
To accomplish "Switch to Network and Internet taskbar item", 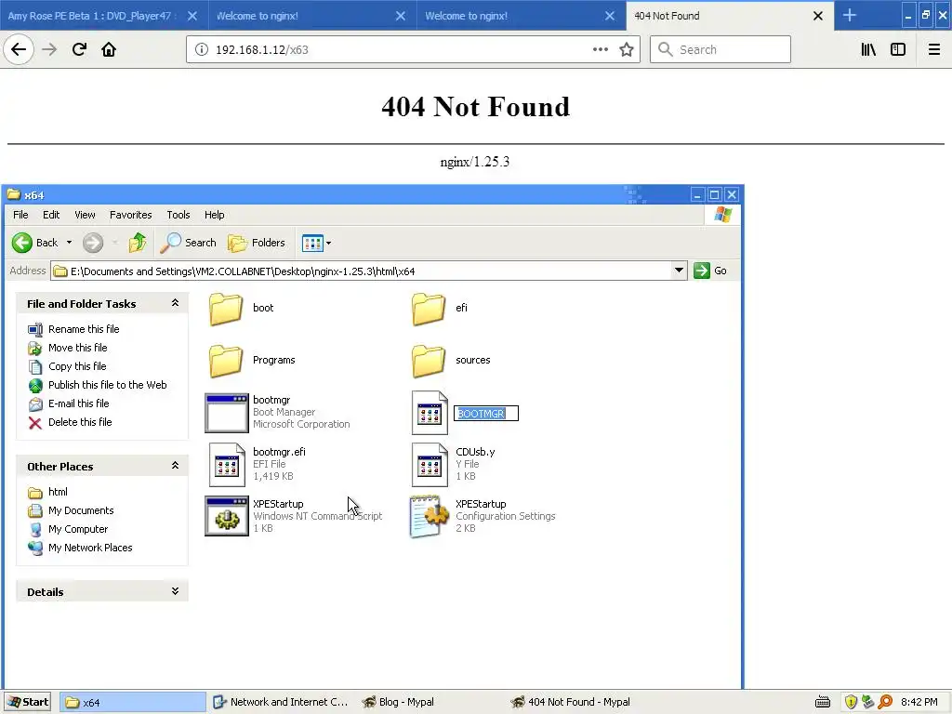I will [x=281, y=703].
